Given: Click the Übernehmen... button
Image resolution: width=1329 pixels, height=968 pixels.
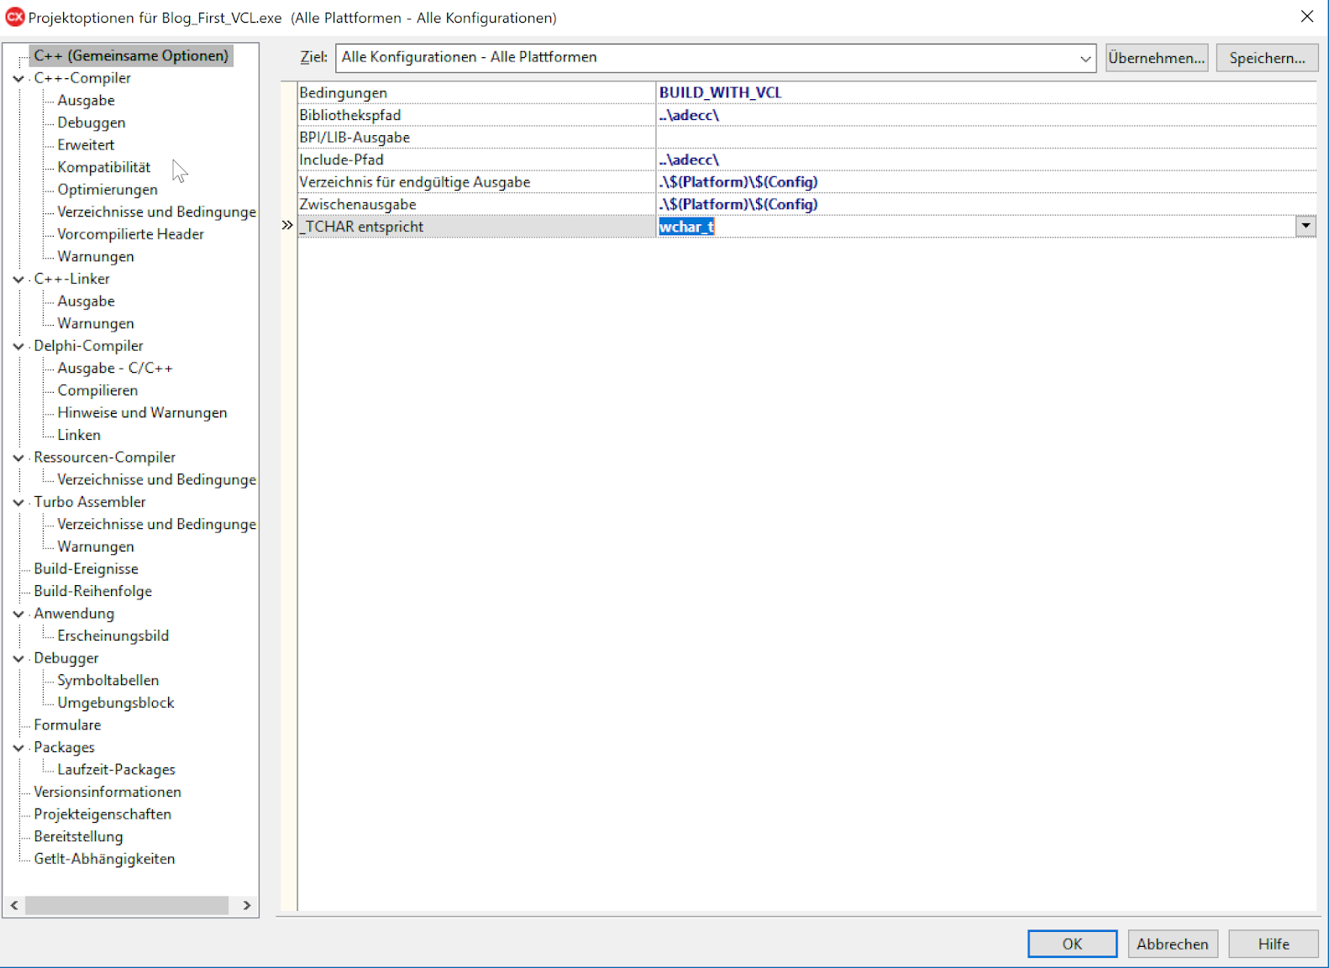Looking at the screenshot, I should pos(1156,58).
